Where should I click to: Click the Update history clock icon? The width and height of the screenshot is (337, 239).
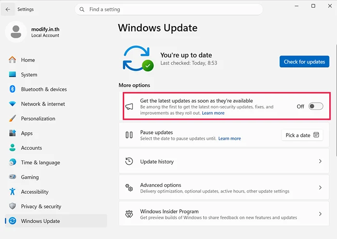coord(129,161)
